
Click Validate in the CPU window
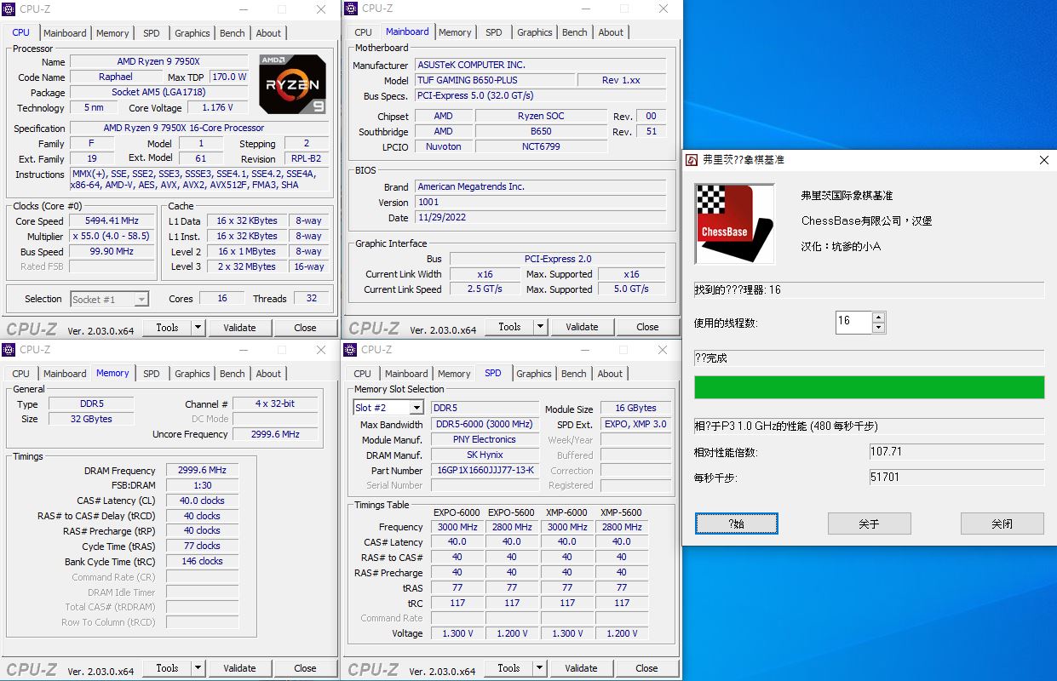pyautogui.click(x=239, y=327)
